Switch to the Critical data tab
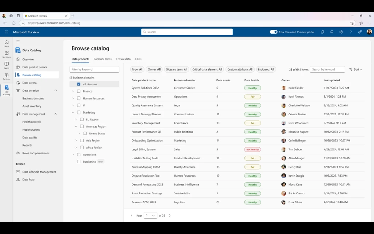The image size is (374, 234). pyautogui.click(x=123, y=59)
